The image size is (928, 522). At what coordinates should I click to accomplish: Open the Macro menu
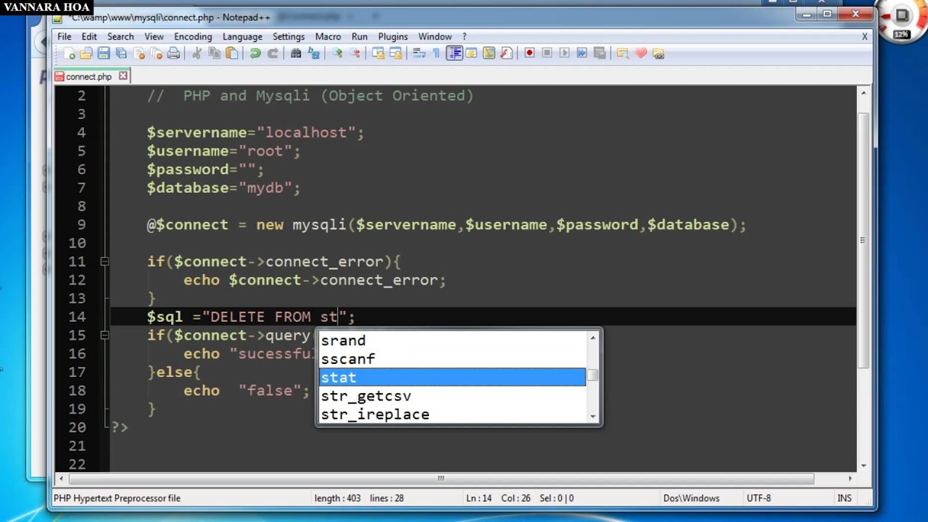point(328,36)
